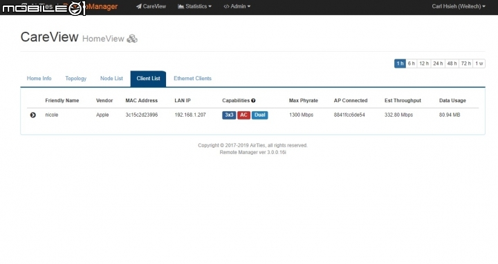Click the Friendly Name column header
Viewport: 498px width, 264px height.
62,101
